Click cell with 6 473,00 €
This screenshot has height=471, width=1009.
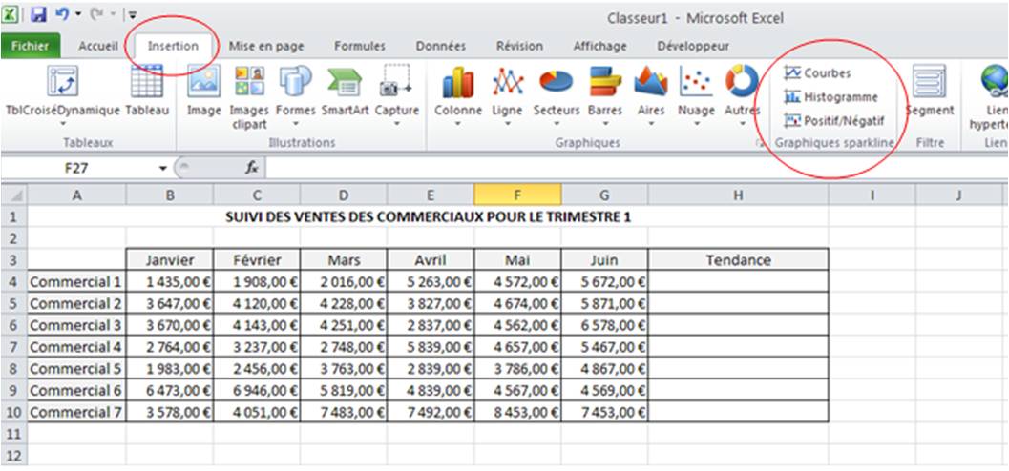coord(170,390)
